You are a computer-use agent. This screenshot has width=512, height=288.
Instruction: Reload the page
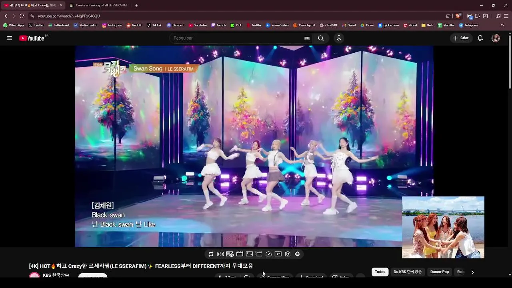click(x=22, y=16)
